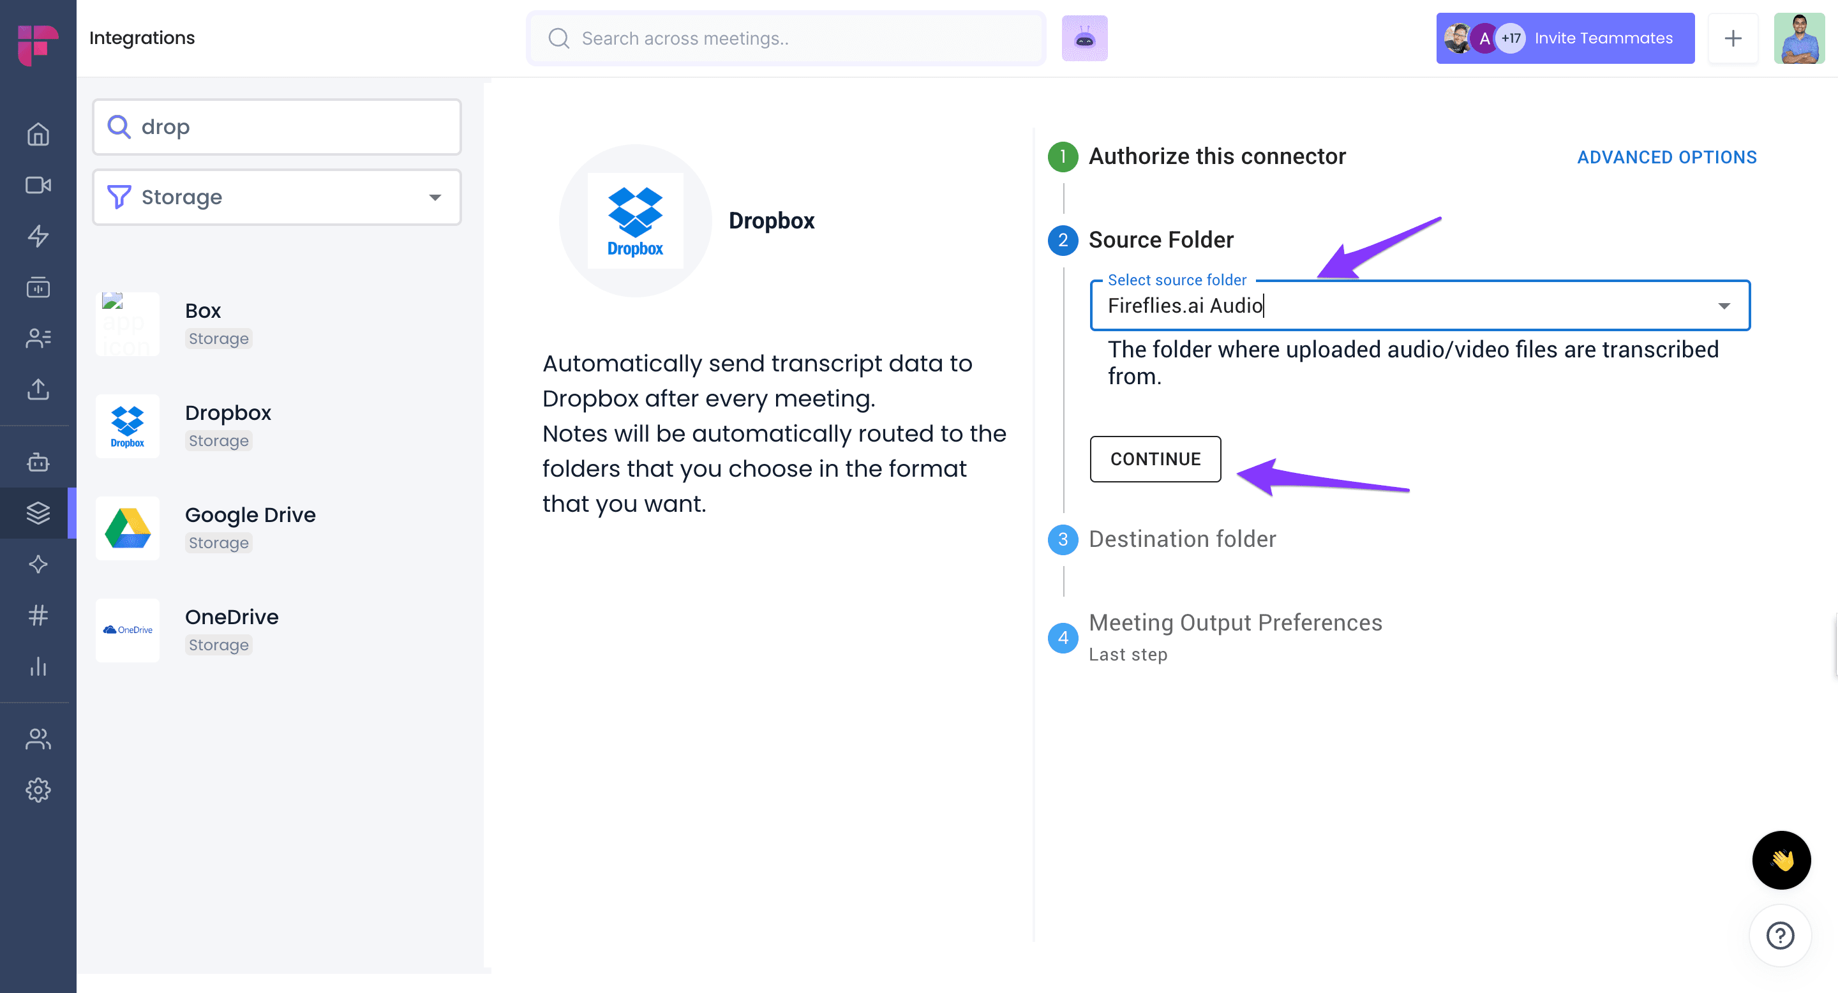Screen dimensions: 1838x993
Task: Click Invite Teammates button
Action: tap(1565, 38)
